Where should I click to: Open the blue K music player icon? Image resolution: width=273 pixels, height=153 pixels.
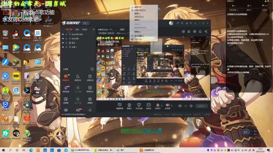5,78
